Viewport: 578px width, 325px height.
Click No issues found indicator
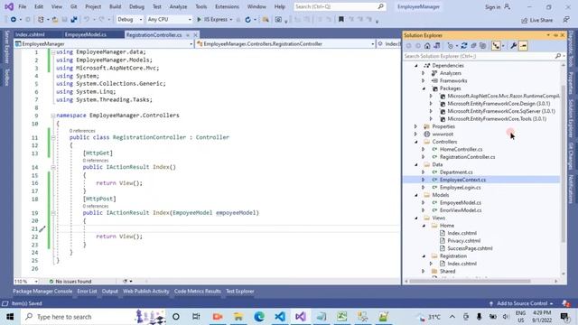(70, 281)
